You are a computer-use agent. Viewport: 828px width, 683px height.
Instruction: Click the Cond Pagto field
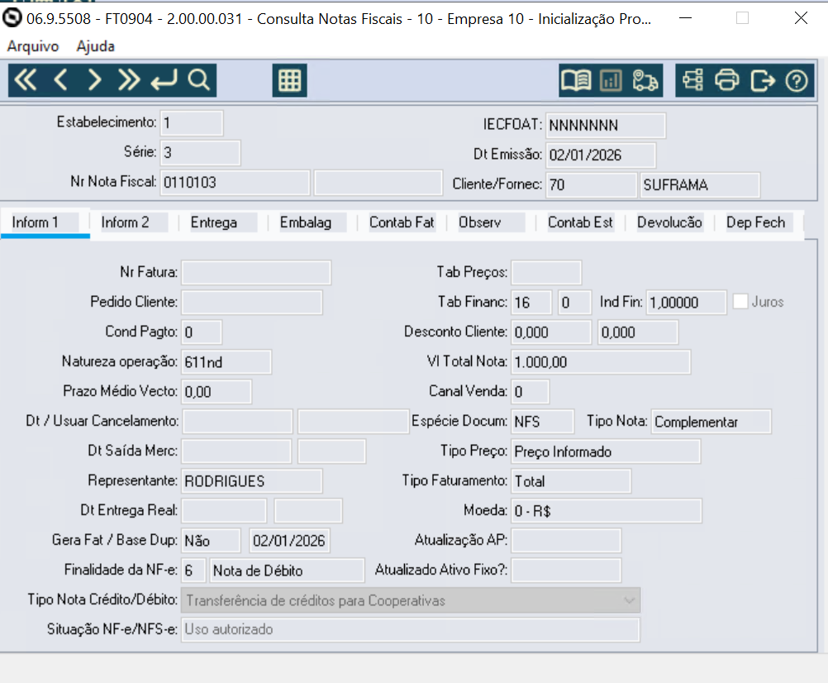click(x=201, y=332)
